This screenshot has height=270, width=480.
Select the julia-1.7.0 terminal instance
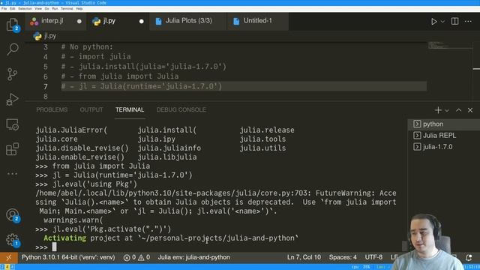(444, 147)
